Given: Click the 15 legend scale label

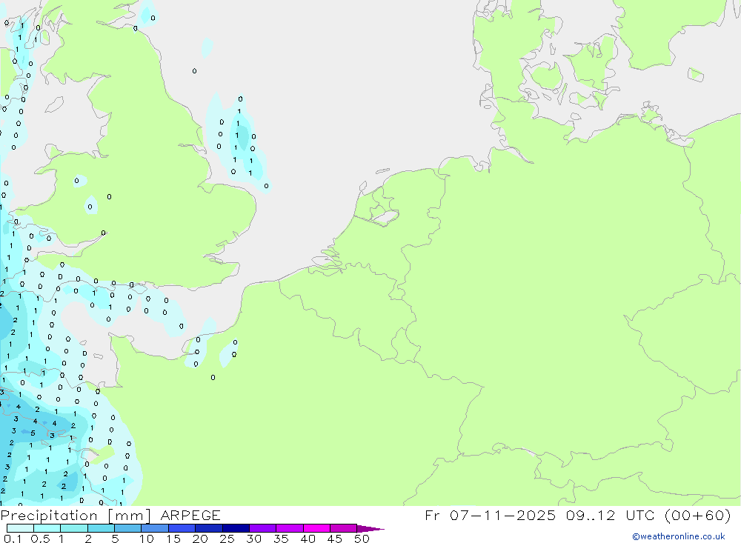Looking at the screenshot, I should click(x=173, y=539).
